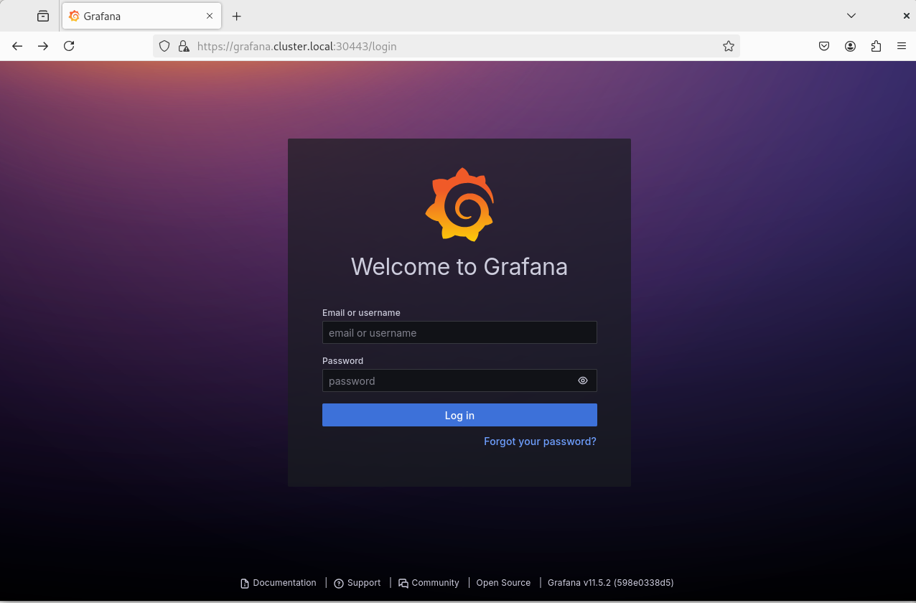Viewport: 916px width, 603px height.
Task: Open the Firefox hamburger application menu
Action: point(902,46)
